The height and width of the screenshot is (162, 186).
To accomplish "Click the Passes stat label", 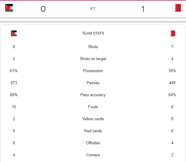I will (x=93, y=83).
